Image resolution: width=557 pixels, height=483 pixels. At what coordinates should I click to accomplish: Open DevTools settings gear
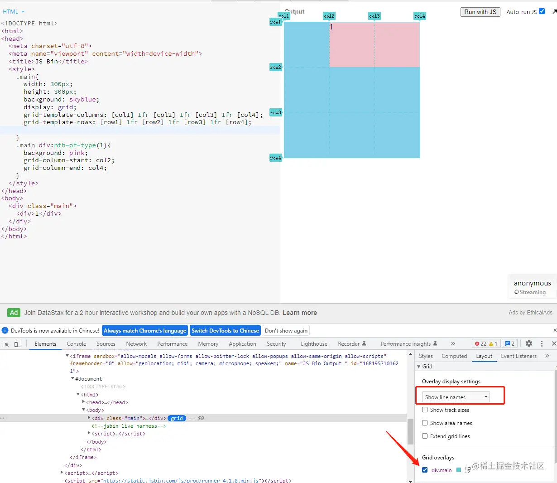528,343
